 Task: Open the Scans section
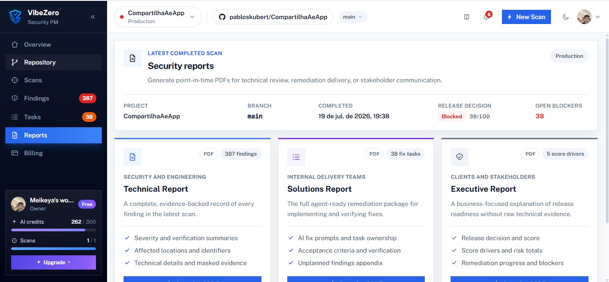pyautogui.click(x=54, y=80)
